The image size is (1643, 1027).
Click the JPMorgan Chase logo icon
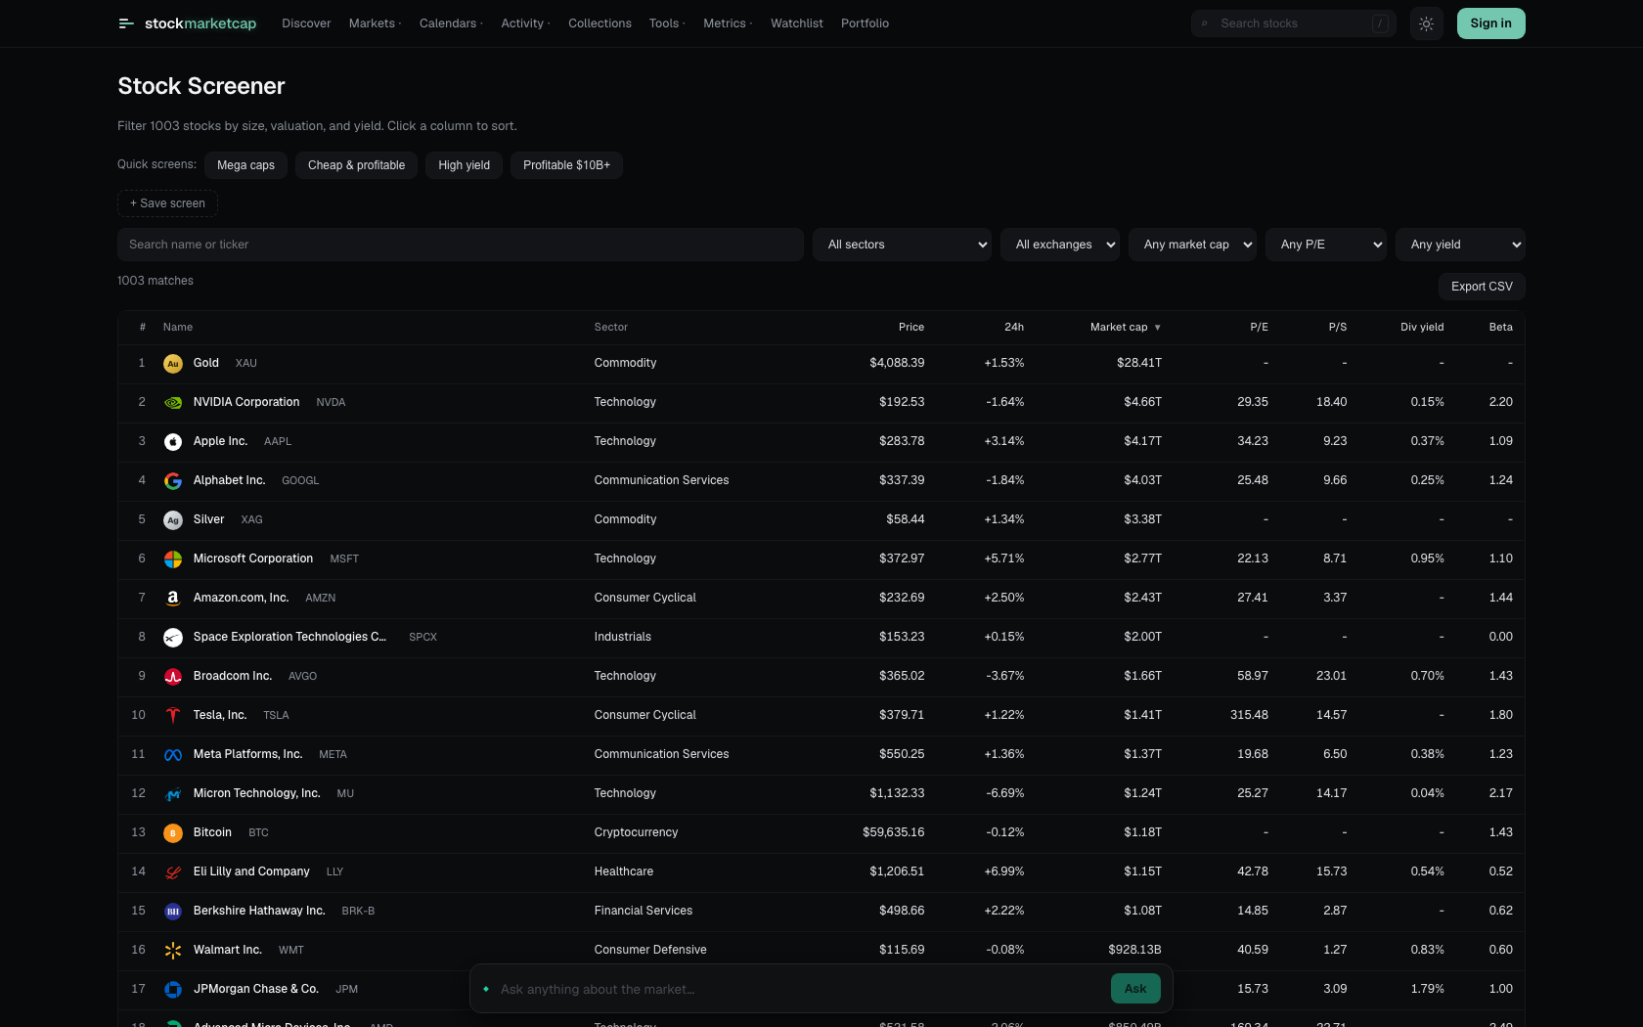point(173,990)
